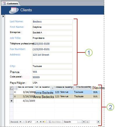Expand the 3/24/2006 order row

(15, 92)
